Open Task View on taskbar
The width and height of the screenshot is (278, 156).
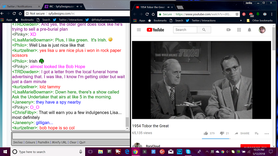coord(90,152)
